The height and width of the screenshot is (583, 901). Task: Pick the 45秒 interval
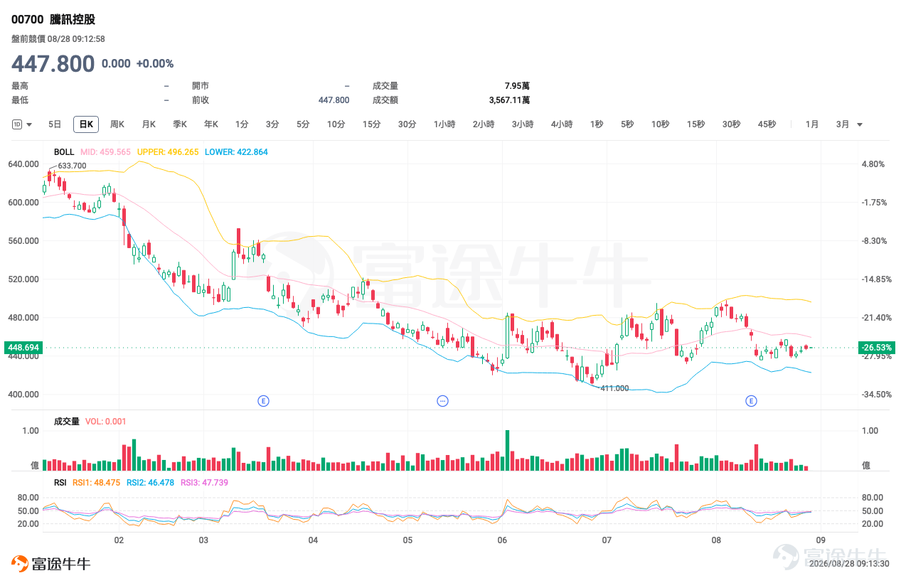pos(767,124)
